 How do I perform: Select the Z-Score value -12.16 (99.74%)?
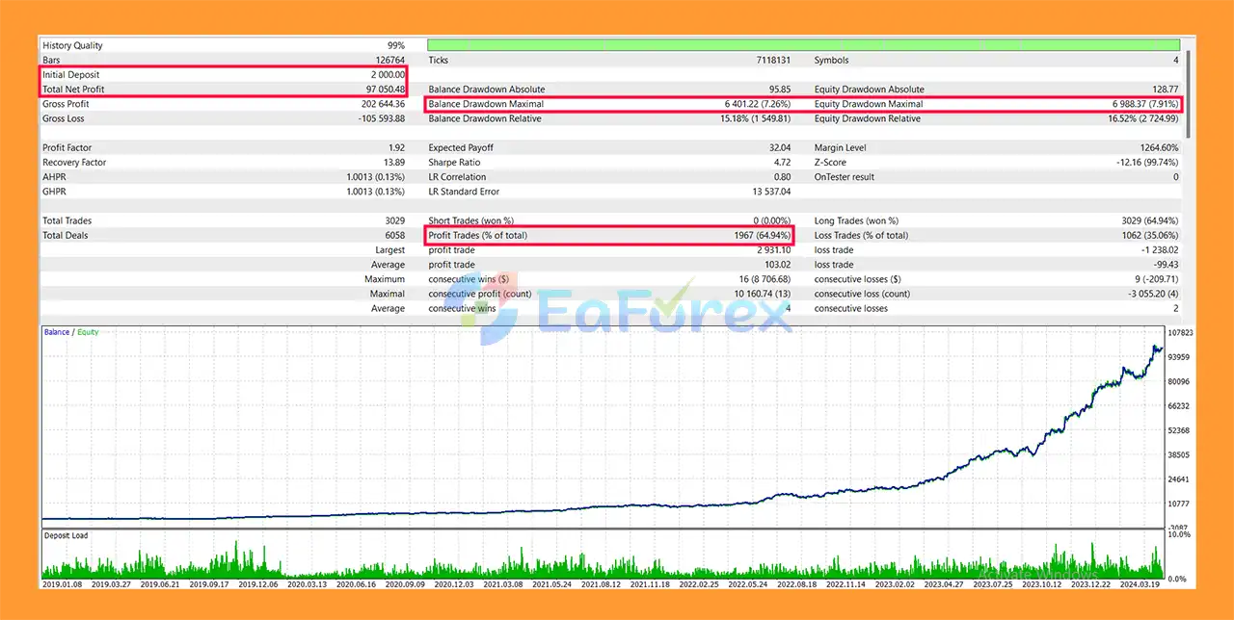pos(1146,163)
